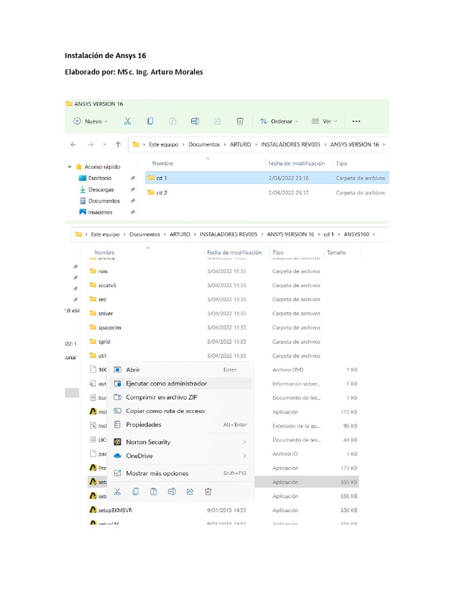
Task: Click the Rename icon in top toolbar
Action: tap(195, 121)
